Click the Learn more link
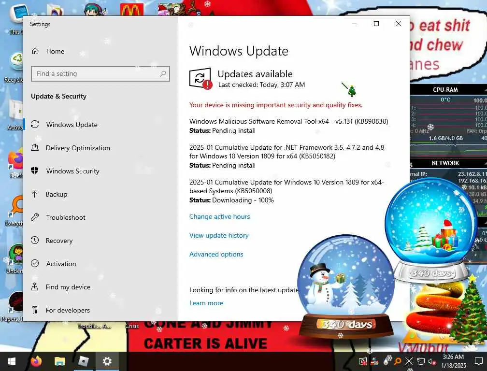The width and height of the screenshot is (487, 371). click(206, 303)
